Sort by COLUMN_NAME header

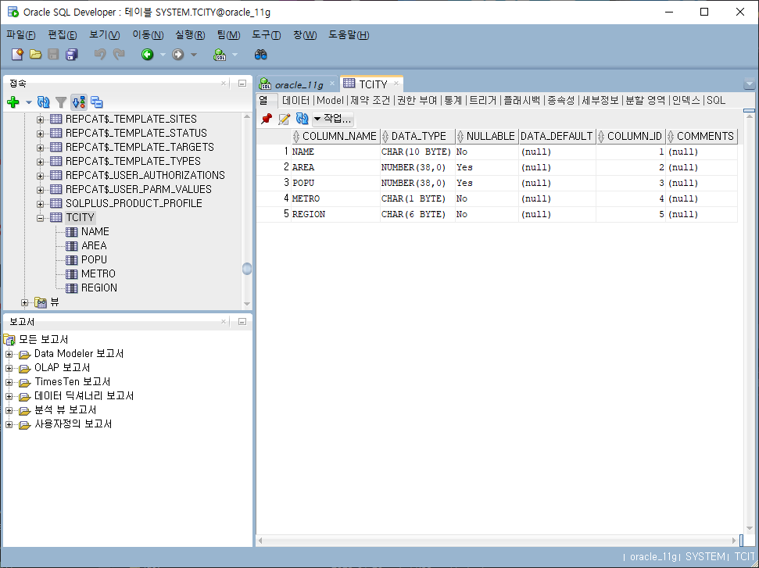coord(335,137)
